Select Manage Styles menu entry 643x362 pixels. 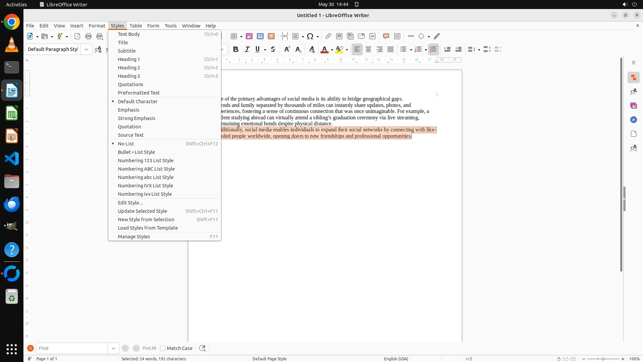(134, 237)
